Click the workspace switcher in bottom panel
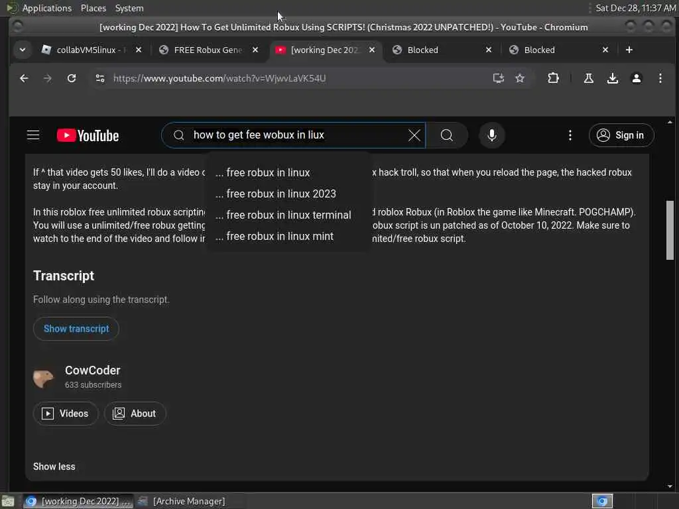 [x=602, y=501]
